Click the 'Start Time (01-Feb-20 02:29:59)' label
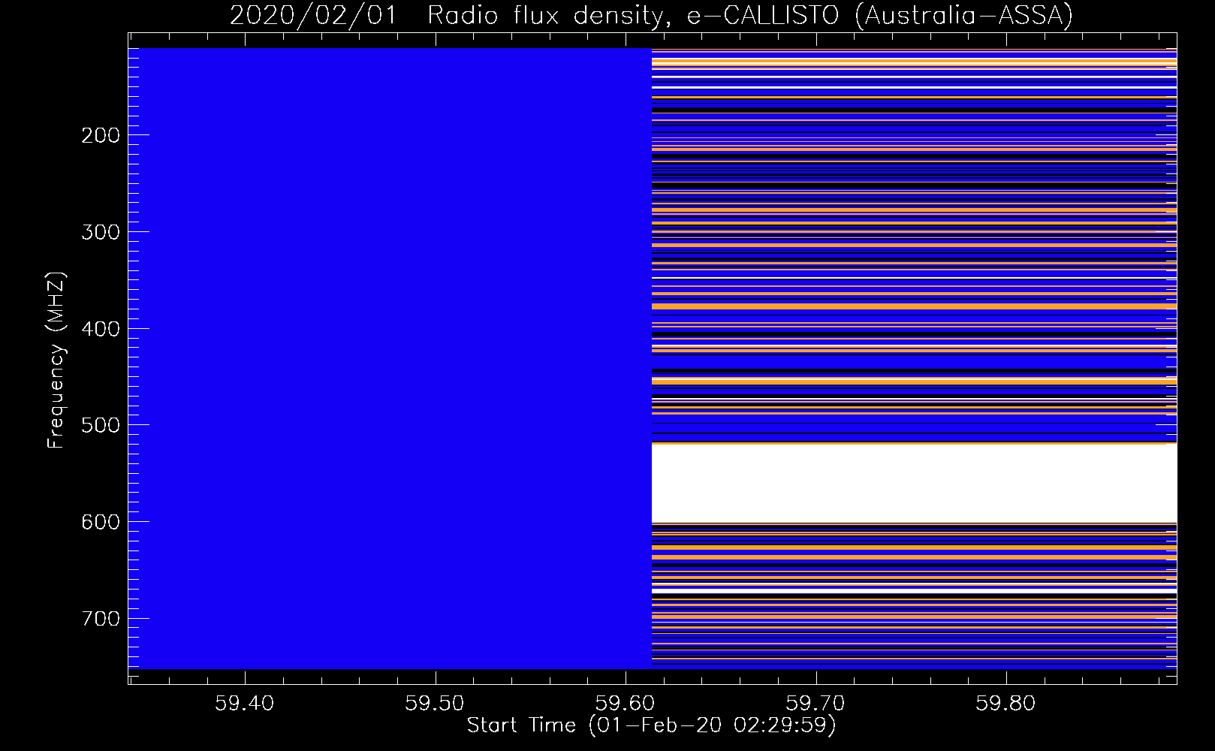Image resolution: width=1215 pixels, height=751 pixels. point(652,725)
